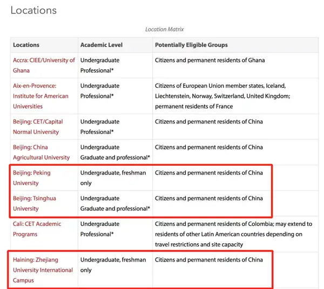
Task: Open Haining: Zhejiang University International Campus link
Action: pyautogui.click(x=43, y=270)
